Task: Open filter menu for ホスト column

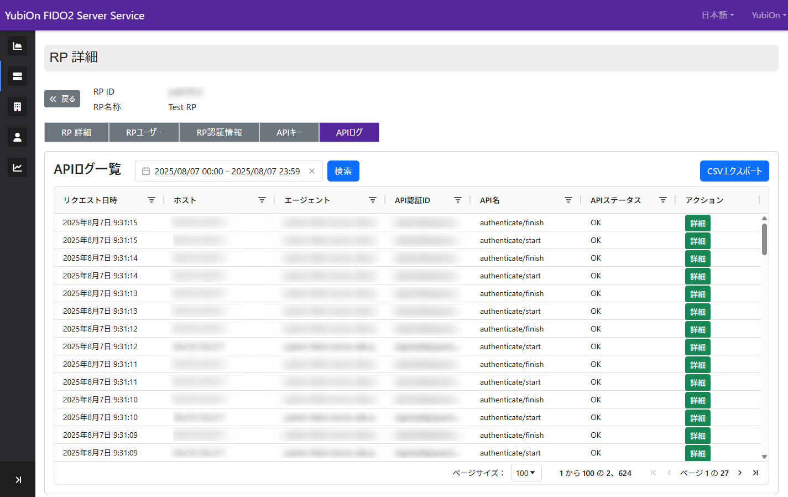Action: pos(262,200)
